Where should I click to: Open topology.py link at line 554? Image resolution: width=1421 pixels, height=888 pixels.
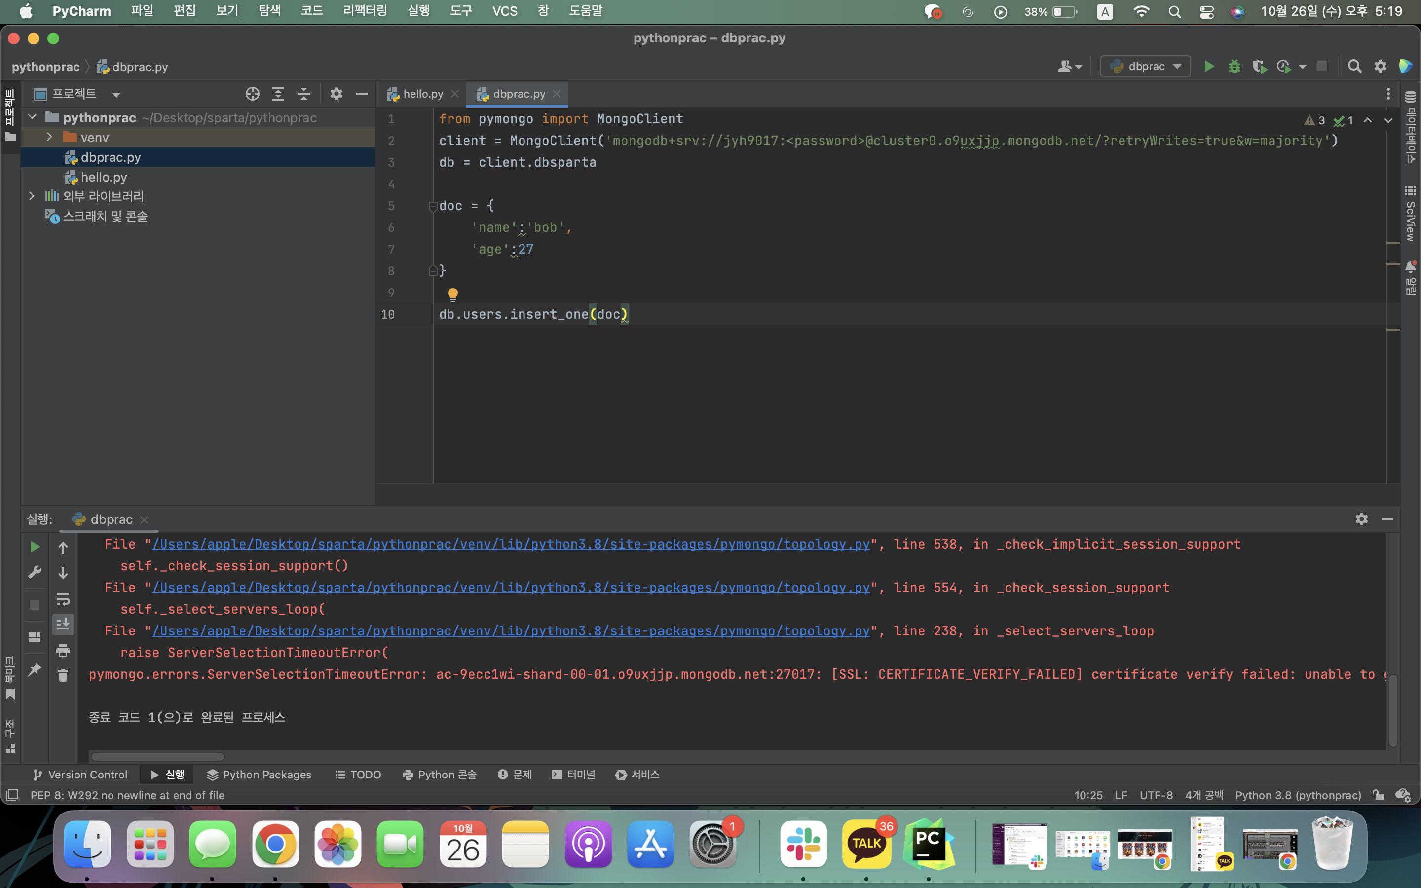(x=511, y=588)
